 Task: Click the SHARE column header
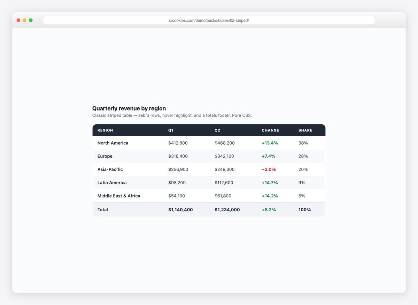[x=305, y=130]
